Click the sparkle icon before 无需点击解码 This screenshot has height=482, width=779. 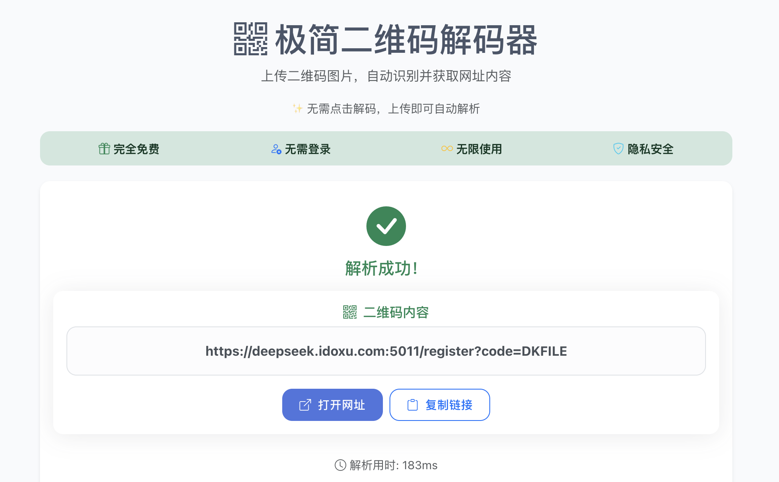[x=297, y=109]
